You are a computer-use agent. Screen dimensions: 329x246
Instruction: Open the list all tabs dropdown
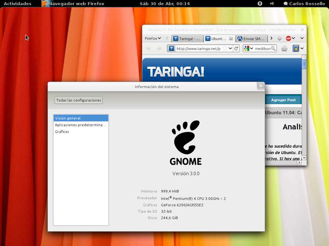tap(302, 38)
